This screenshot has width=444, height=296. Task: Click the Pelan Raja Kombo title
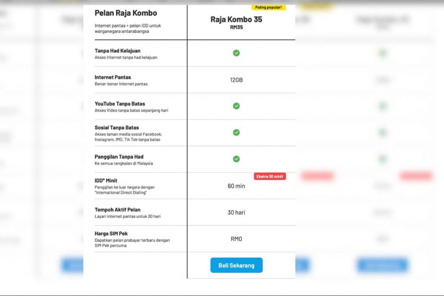coord(126,13)
